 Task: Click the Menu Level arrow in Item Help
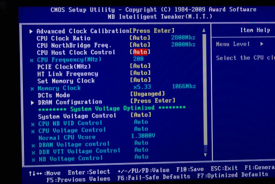coord(262,44)
